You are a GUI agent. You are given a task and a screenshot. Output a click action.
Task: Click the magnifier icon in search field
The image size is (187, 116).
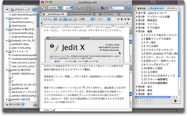pos(111,8)
